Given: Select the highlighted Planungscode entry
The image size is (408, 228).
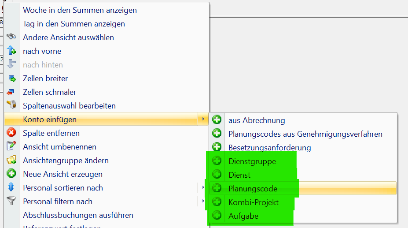Looking at the screenshot, I should point(253,188).
